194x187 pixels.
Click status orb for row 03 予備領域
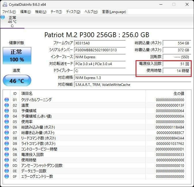7,111
